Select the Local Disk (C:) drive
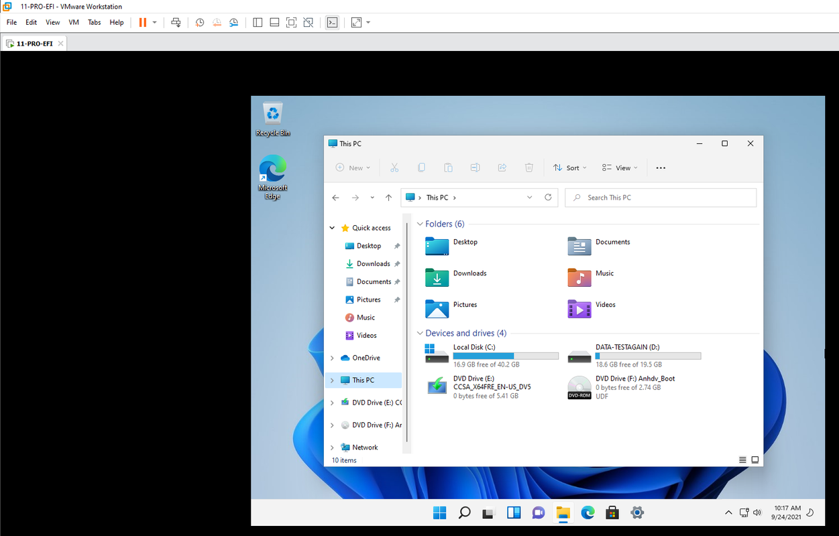839x536 pixels. coord(492,355)
